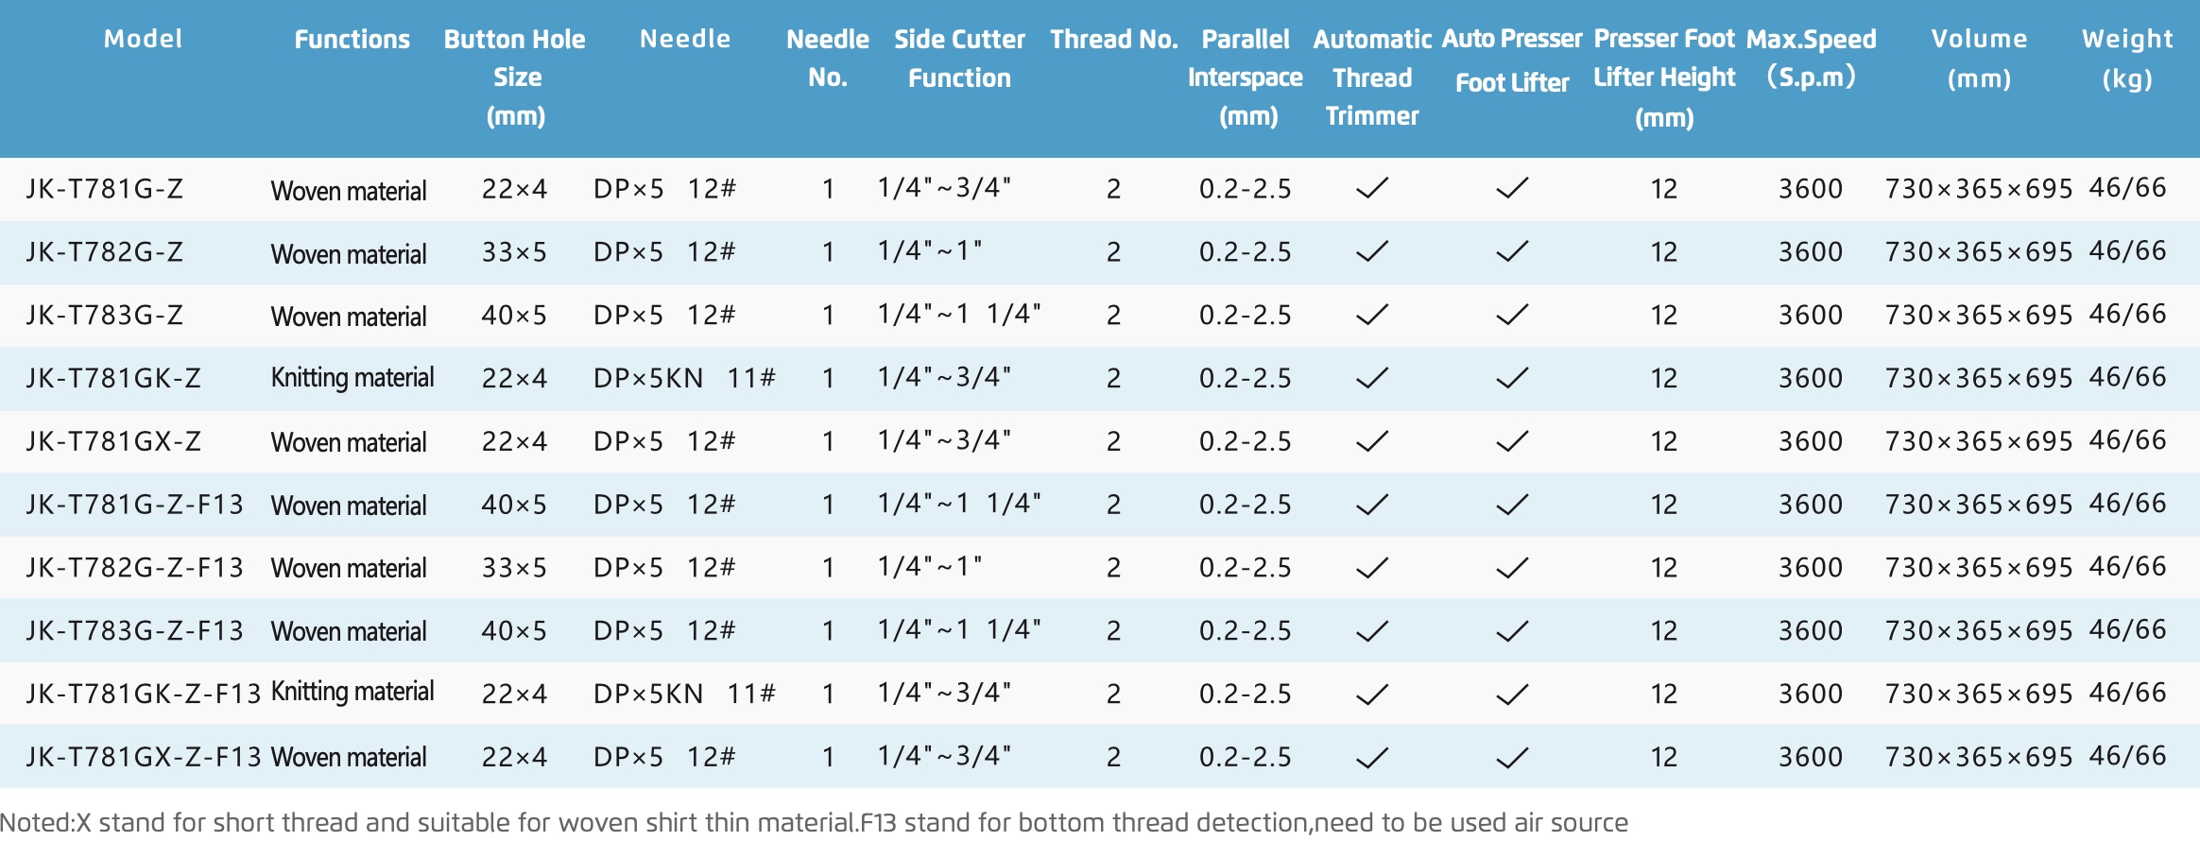Screen dimensions: 2200x858
Task: Click the Auto Presser Foot Lifter checkmark for JK-T782G-Z
Action: (1512, 251)
